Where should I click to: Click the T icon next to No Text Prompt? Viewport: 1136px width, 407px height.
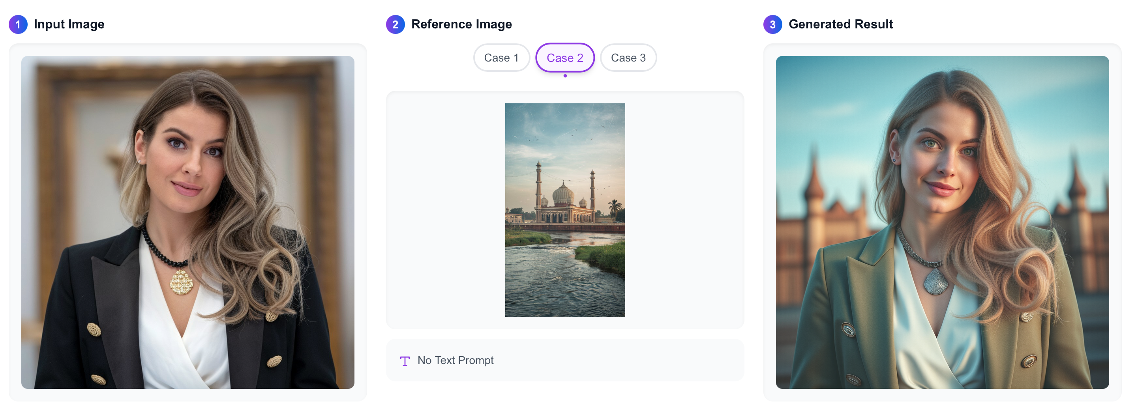(x=405, y=360)
